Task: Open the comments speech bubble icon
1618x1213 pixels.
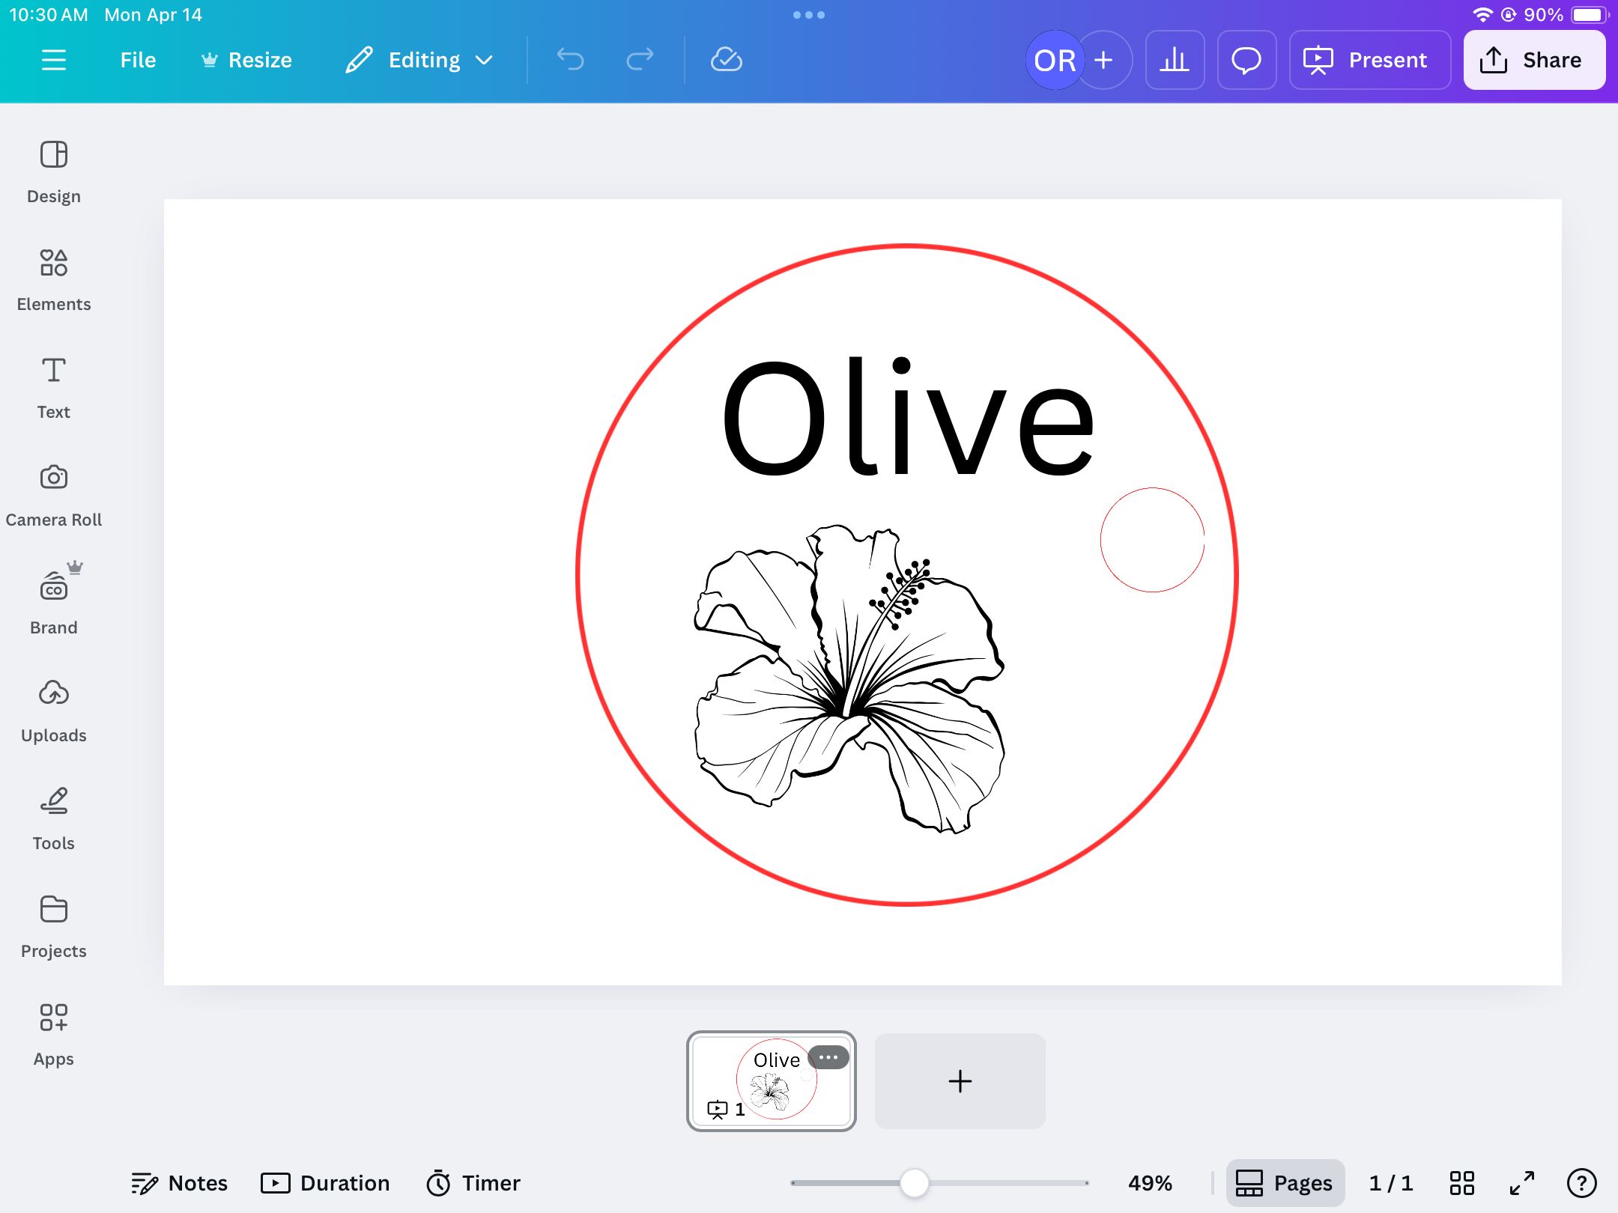Action: 1246,60
